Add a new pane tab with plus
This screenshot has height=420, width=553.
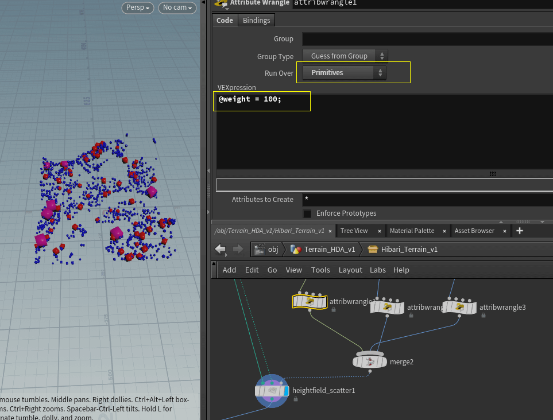pos(520,231)
